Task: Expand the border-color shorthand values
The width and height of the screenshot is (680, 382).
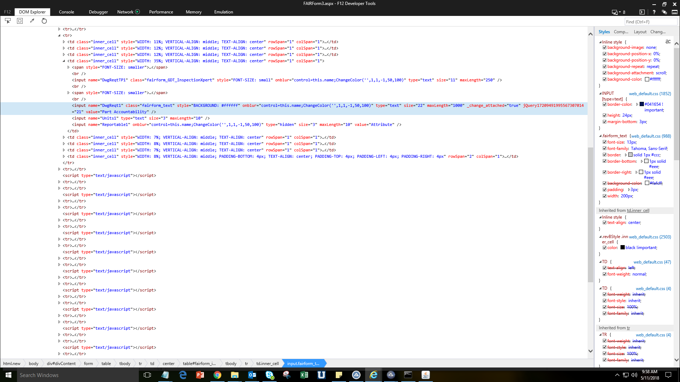Action: pyautogui.click(x=637, y=104)
